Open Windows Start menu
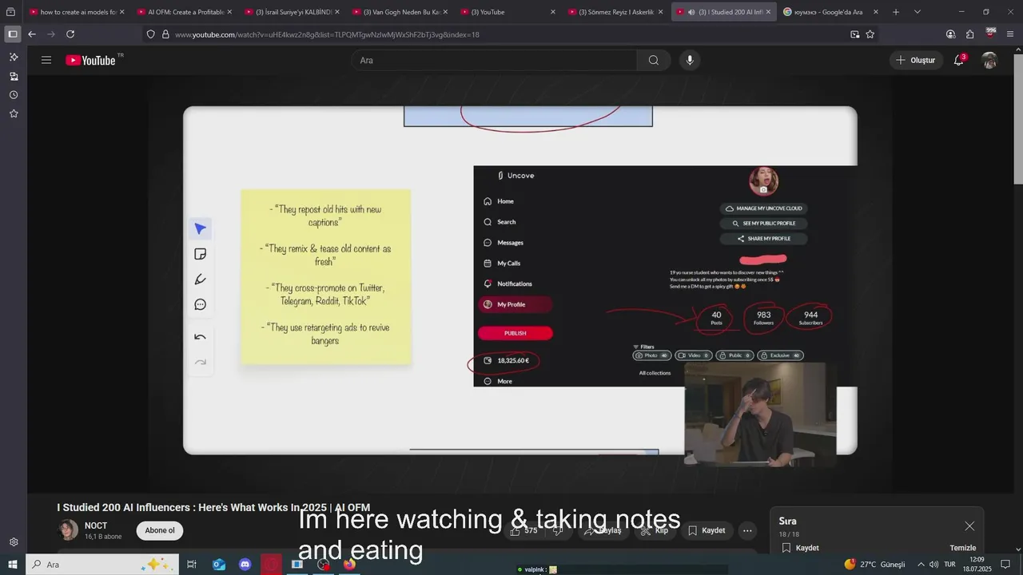This screenshot has height=575, width=1023. [x=13, y=565]
